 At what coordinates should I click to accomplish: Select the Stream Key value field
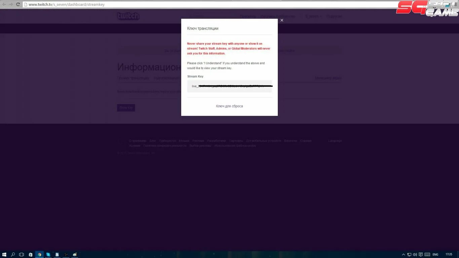pos(229,86)
